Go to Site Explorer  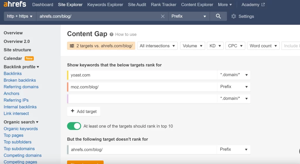(x=70, y=5)
